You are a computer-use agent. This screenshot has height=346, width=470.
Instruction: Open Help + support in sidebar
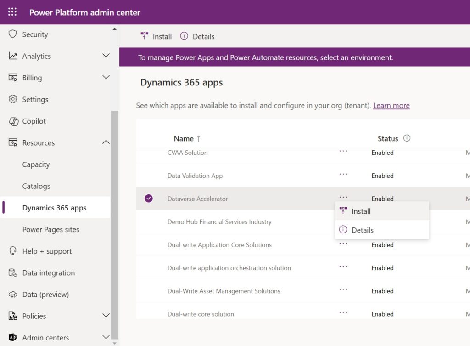pyautogui.click(x=47, y=251)
